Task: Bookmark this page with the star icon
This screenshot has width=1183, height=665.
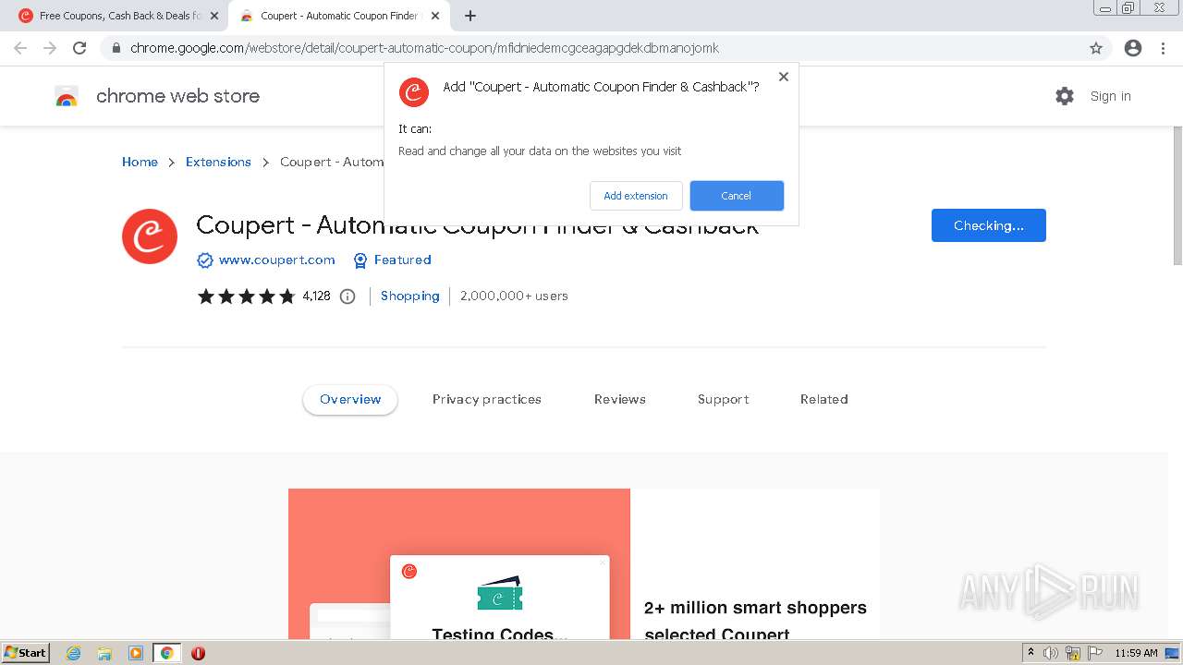Action: pyautogui.click(x=1096, y=48)
